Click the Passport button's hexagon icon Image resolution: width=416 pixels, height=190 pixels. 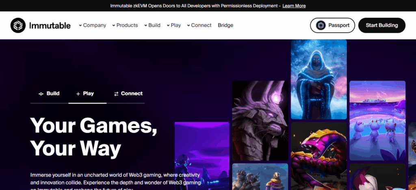321,25
